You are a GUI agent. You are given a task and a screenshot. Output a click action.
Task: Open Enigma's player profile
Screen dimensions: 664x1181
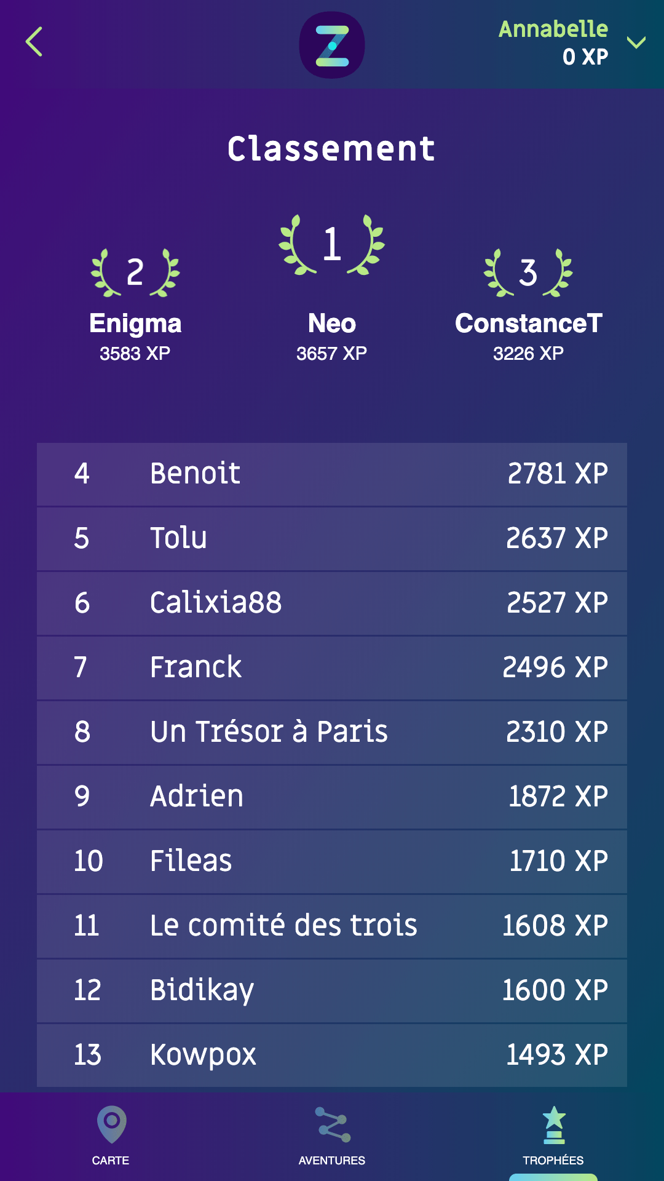point(135,324)
